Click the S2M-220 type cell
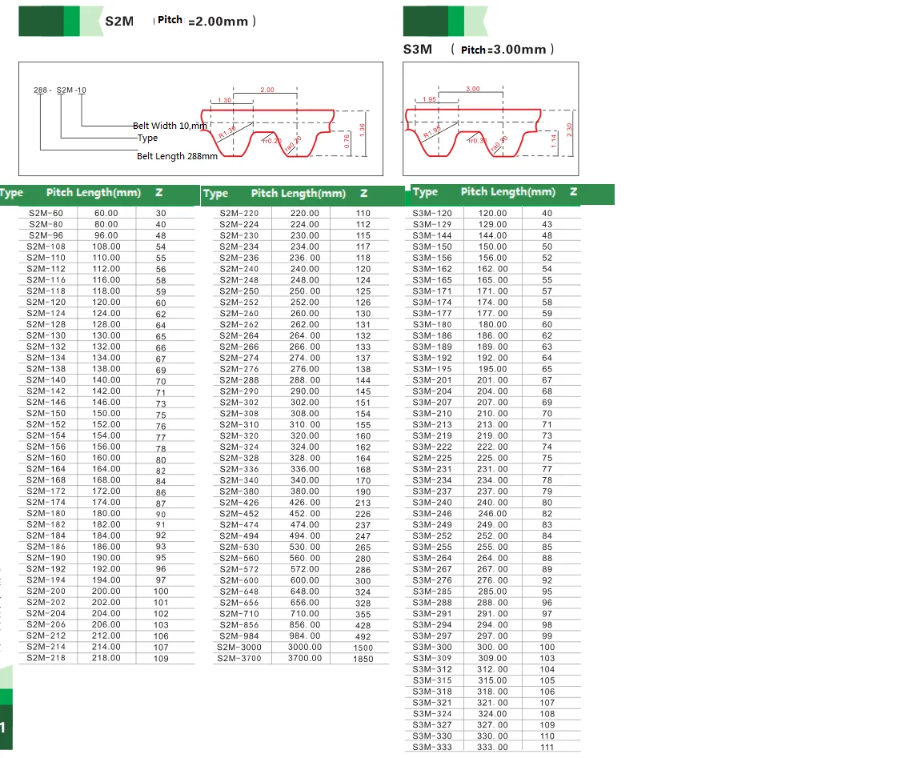This screenshot has height=758, width=922. 239,213
